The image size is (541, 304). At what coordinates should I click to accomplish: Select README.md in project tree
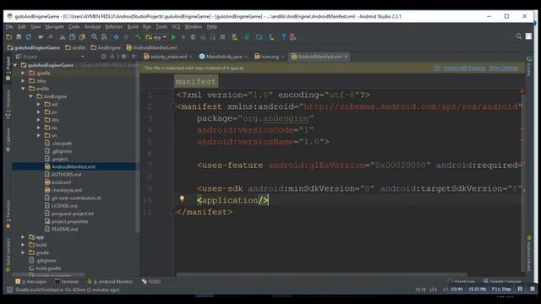coord(64,229)
